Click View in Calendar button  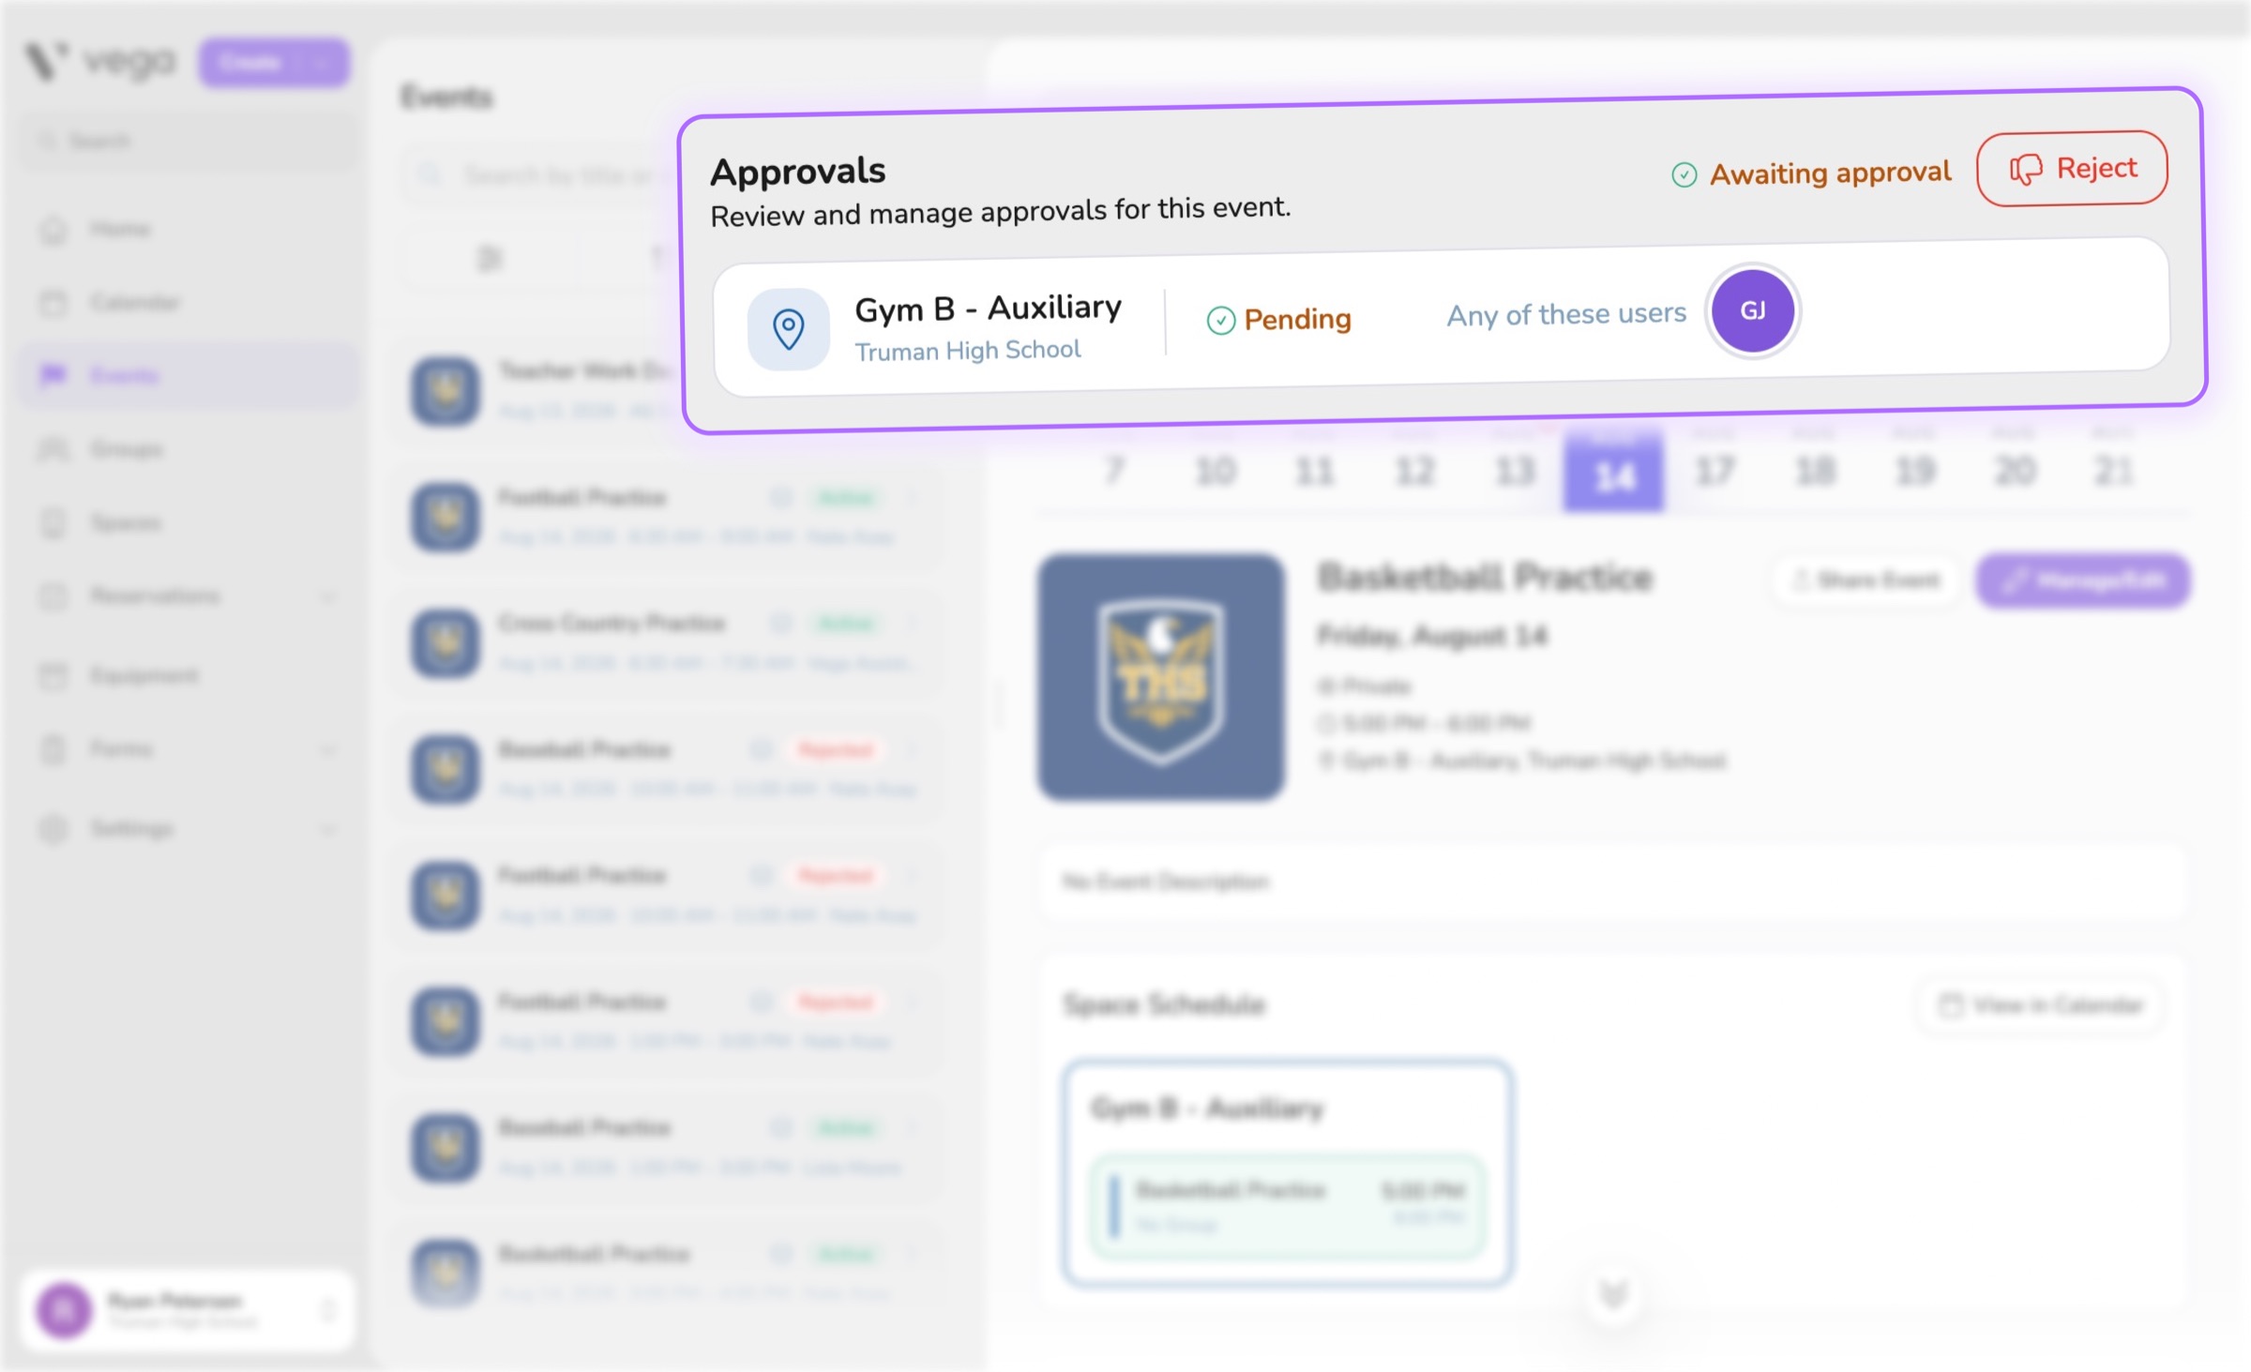pyautogui.click(x=2040, y=1005)
